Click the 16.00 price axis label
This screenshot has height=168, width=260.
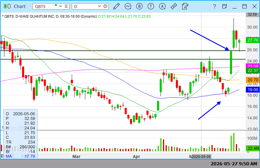(252, 106)
